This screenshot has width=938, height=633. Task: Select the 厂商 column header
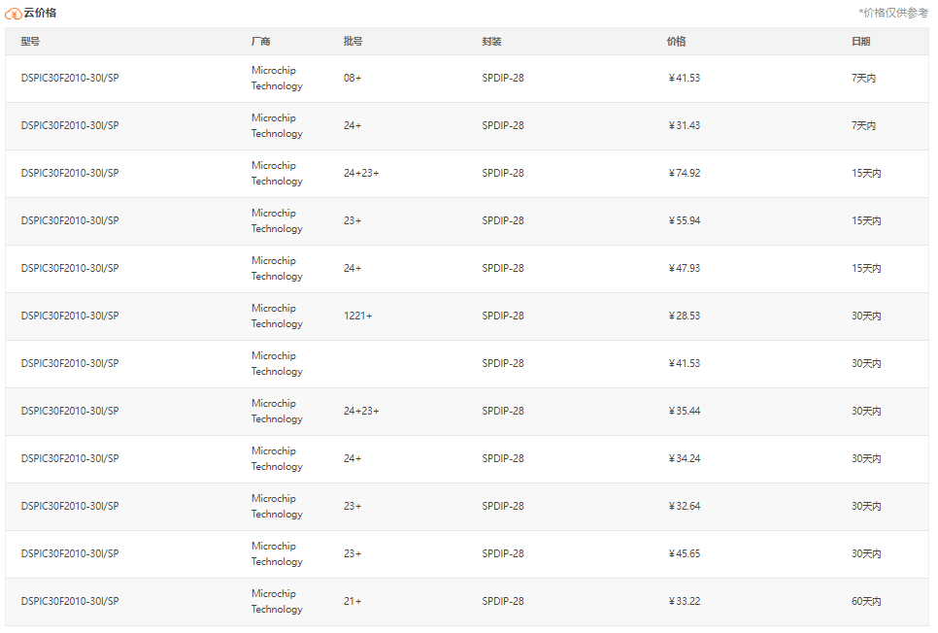coord(261,42)
